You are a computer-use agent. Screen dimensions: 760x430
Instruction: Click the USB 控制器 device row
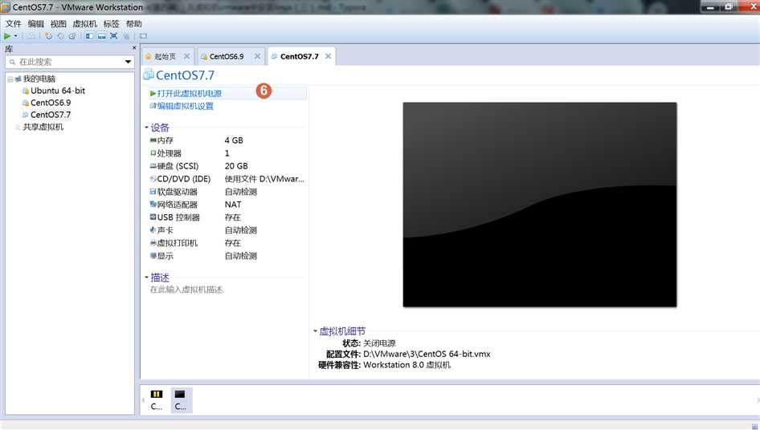coord(227,217)
